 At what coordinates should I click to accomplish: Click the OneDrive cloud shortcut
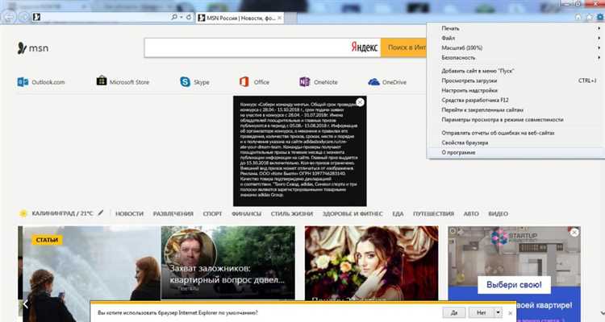click(x=387, y=82)
